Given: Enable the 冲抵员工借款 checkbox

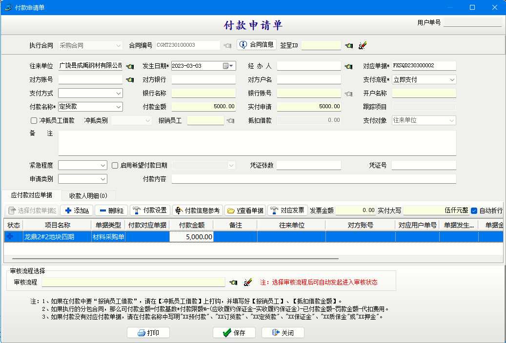Looking at the screenshot, I should (x=34, y=120).
